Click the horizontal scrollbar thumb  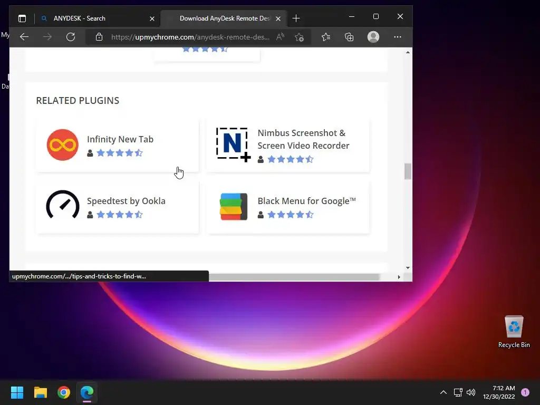click(x=294, y=277)
